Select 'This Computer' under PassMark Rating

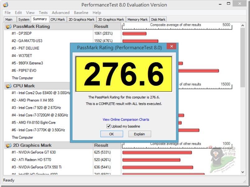pos(22,78)
